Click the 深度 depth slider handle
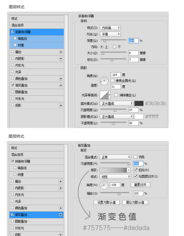Viewport: 184px width, 236px height. click(x=105, y=41)
